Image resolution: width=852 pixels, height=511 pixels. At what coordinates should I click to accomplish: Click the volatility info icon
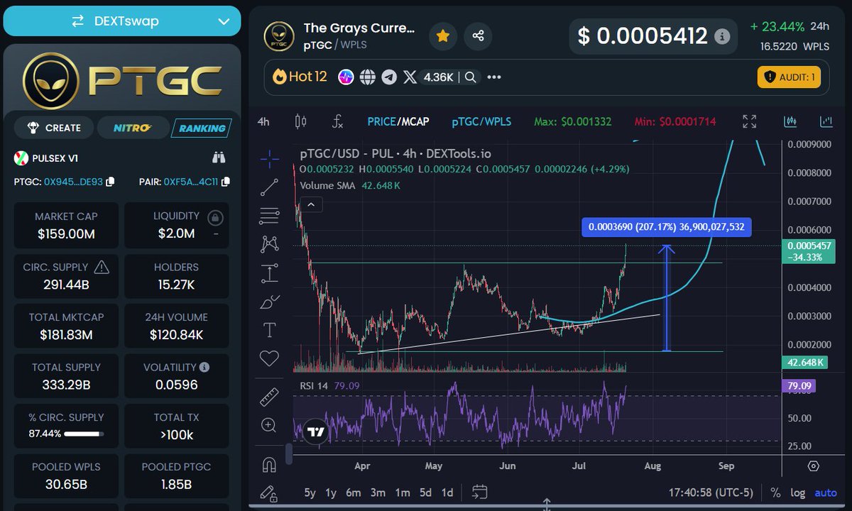coord(204,368)
